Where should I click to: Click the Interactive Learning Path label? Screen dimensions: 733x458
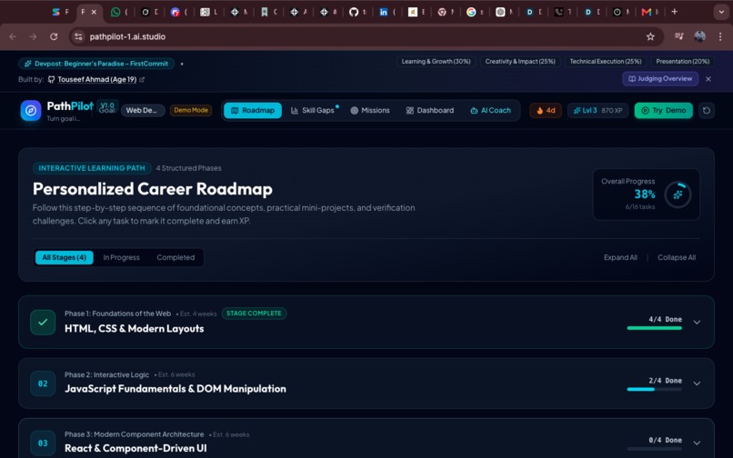[92, 168]
